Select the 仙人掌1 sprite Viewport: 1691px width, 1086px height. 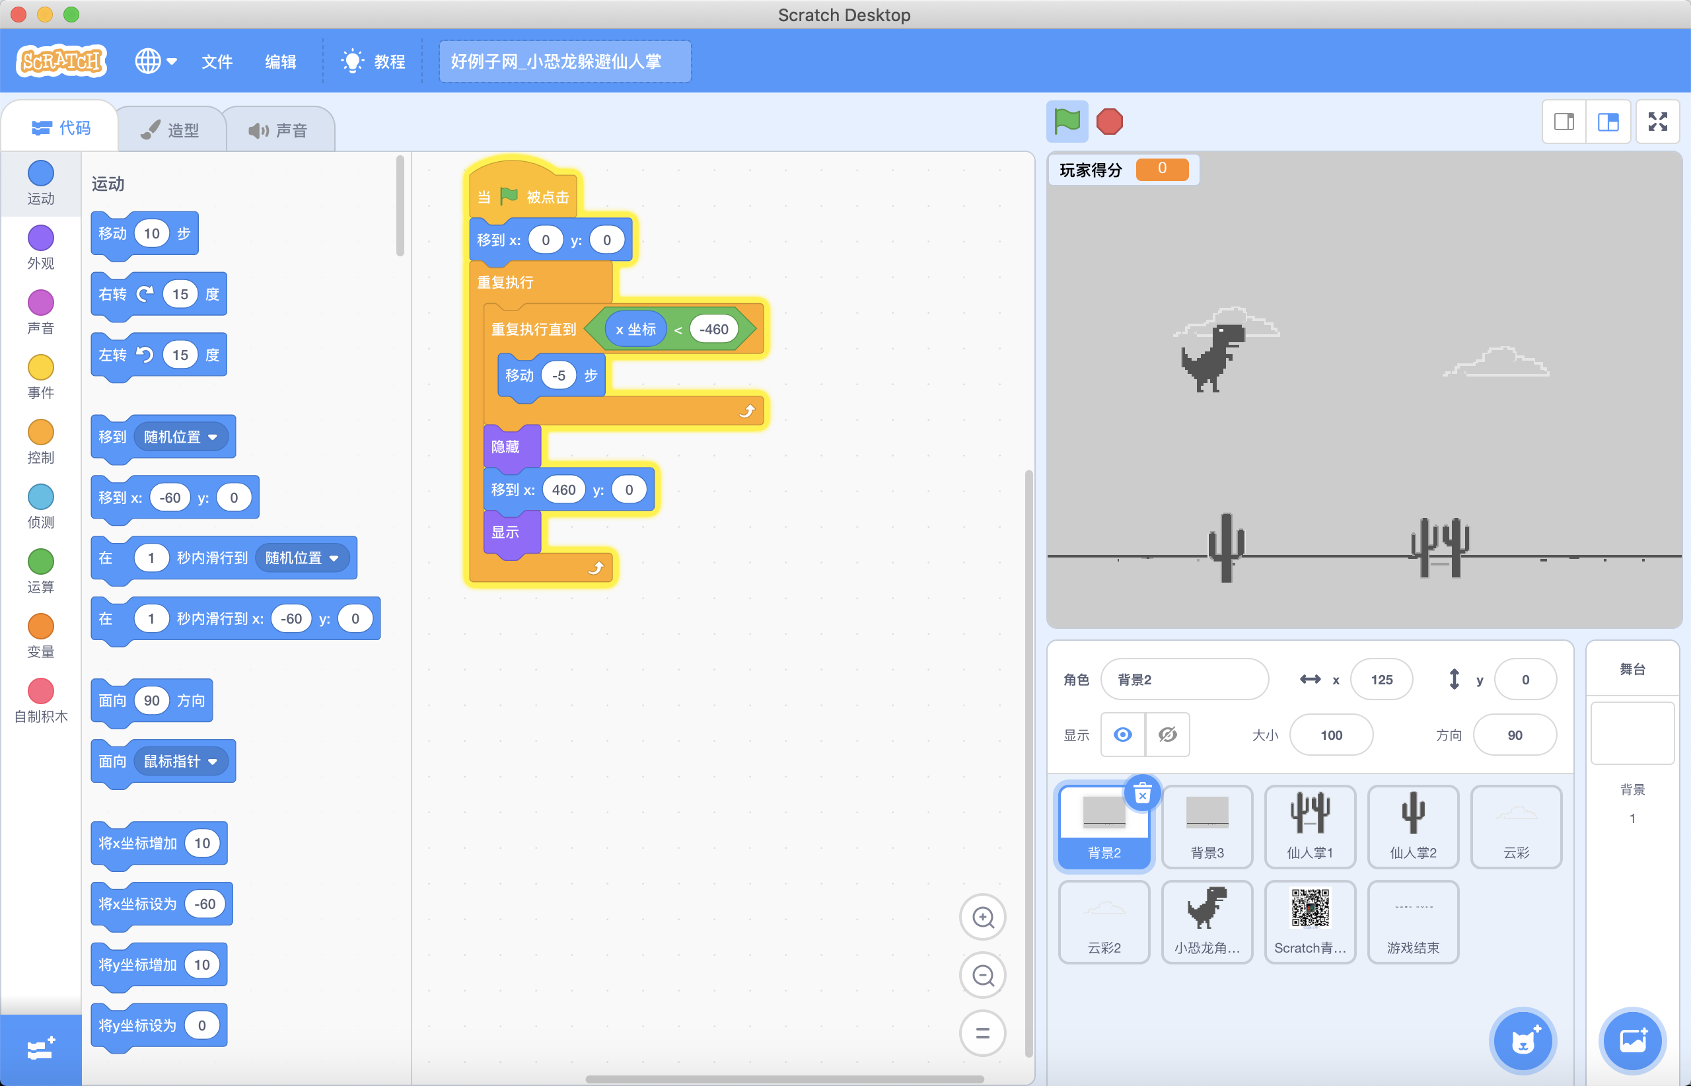coord(1311,827)
